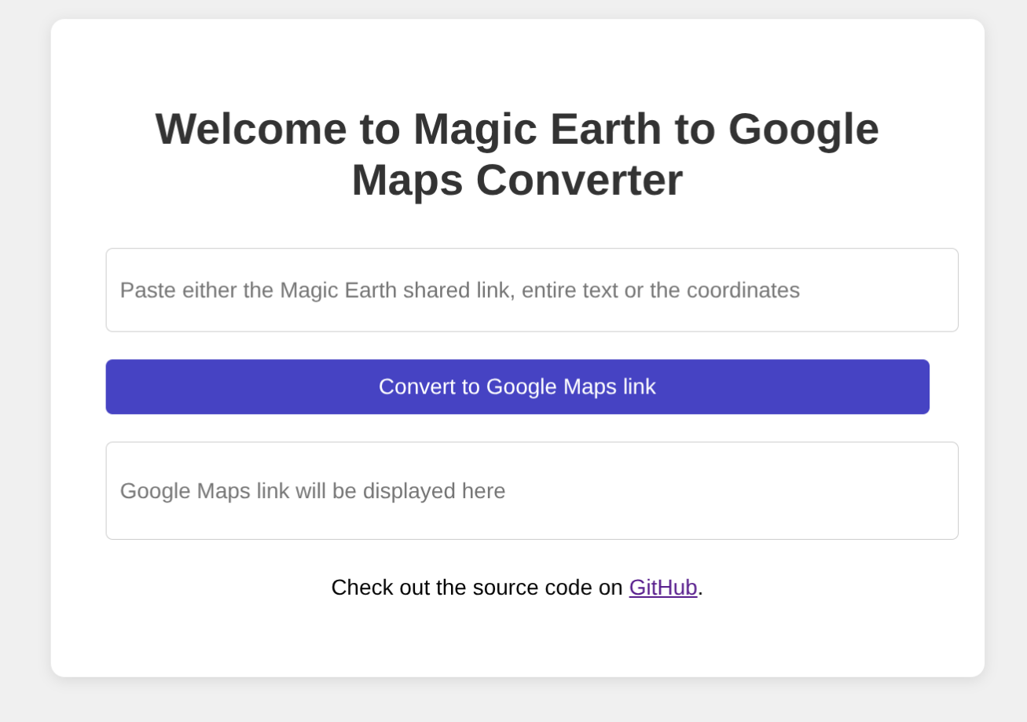Hit the blue Convert button
This screenshot has width=1027, height=722.
[517, 387]
